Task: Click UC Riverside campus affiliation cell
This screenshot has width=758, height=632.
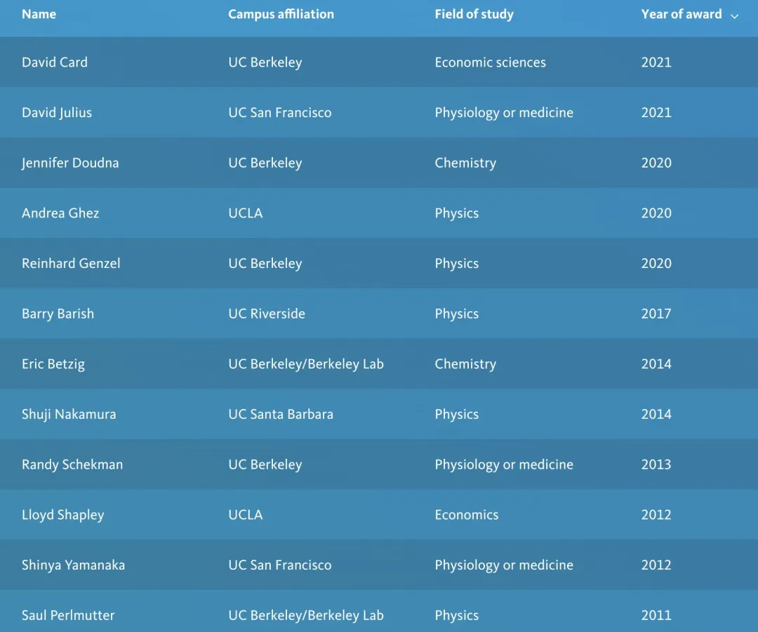Action: point(267,314)
